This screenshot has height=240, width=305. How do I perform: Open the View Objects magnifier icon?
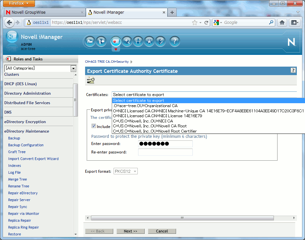[127, 41]
